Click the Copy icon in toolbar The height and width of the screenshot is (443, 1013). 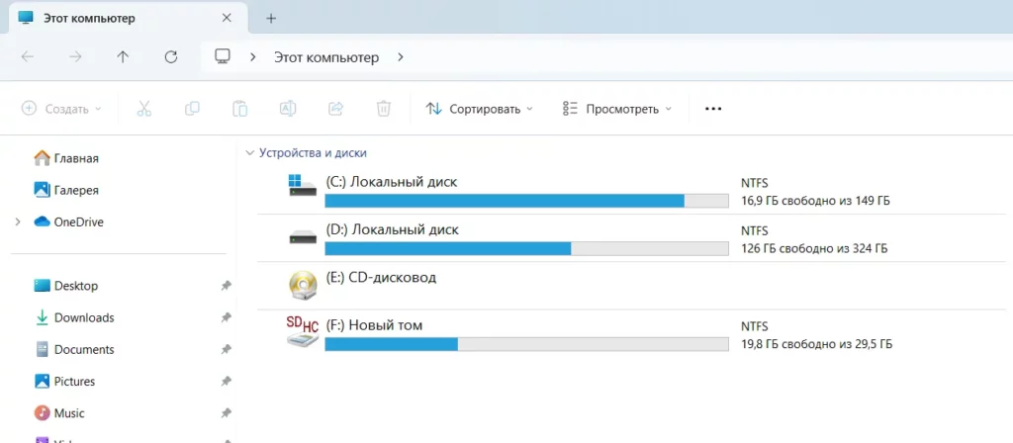[x=192, y=109]
